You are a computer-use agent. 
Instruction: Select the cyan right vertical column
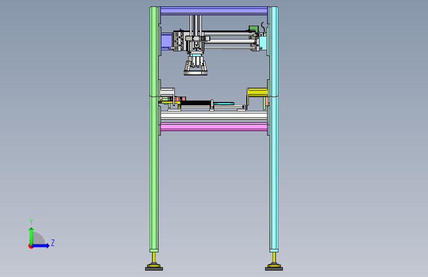click(274, 128)
